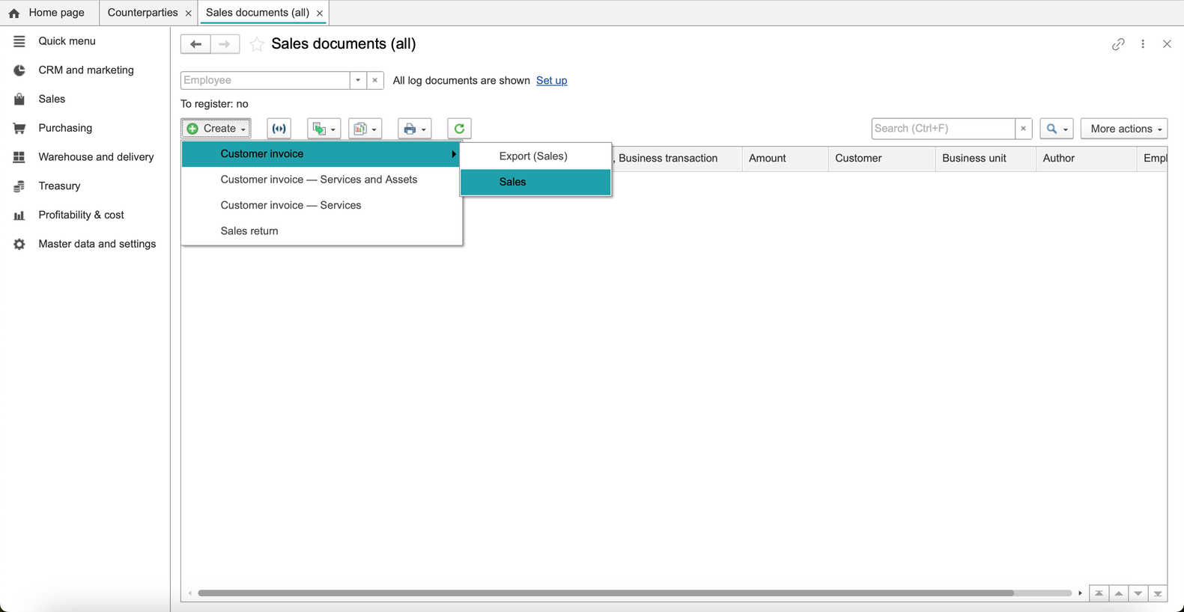Open the vertical three-dot menu
This screenshot has height=612, width=1184.
tap(1143, 44)
